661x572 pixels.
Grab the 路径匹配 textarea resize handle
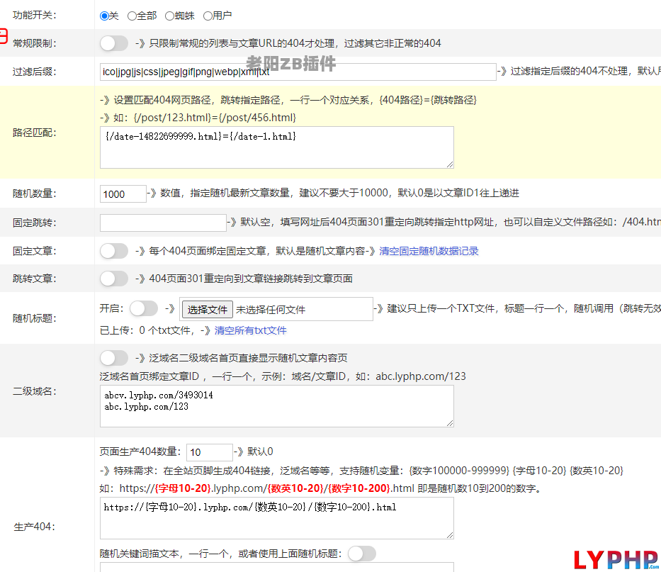tap(450, 164)
